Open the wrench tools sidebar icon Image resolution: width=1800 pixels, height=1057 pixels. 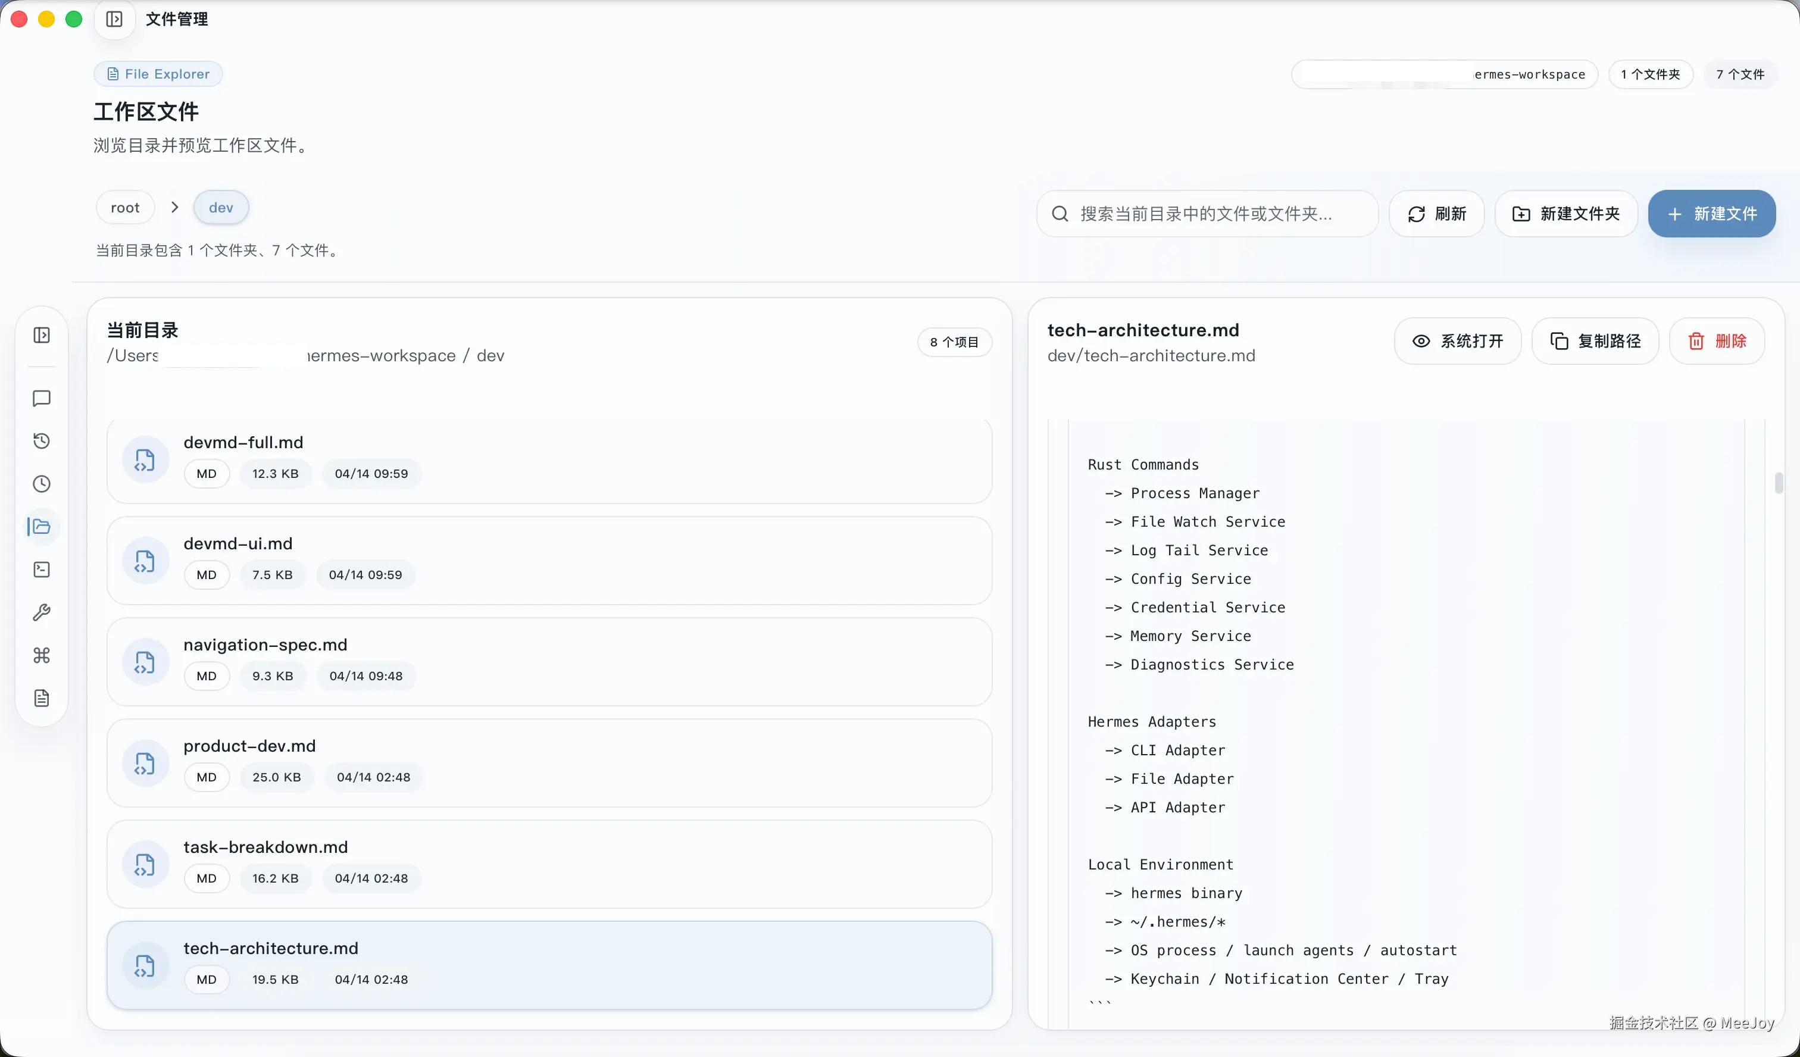pos(42,612)
